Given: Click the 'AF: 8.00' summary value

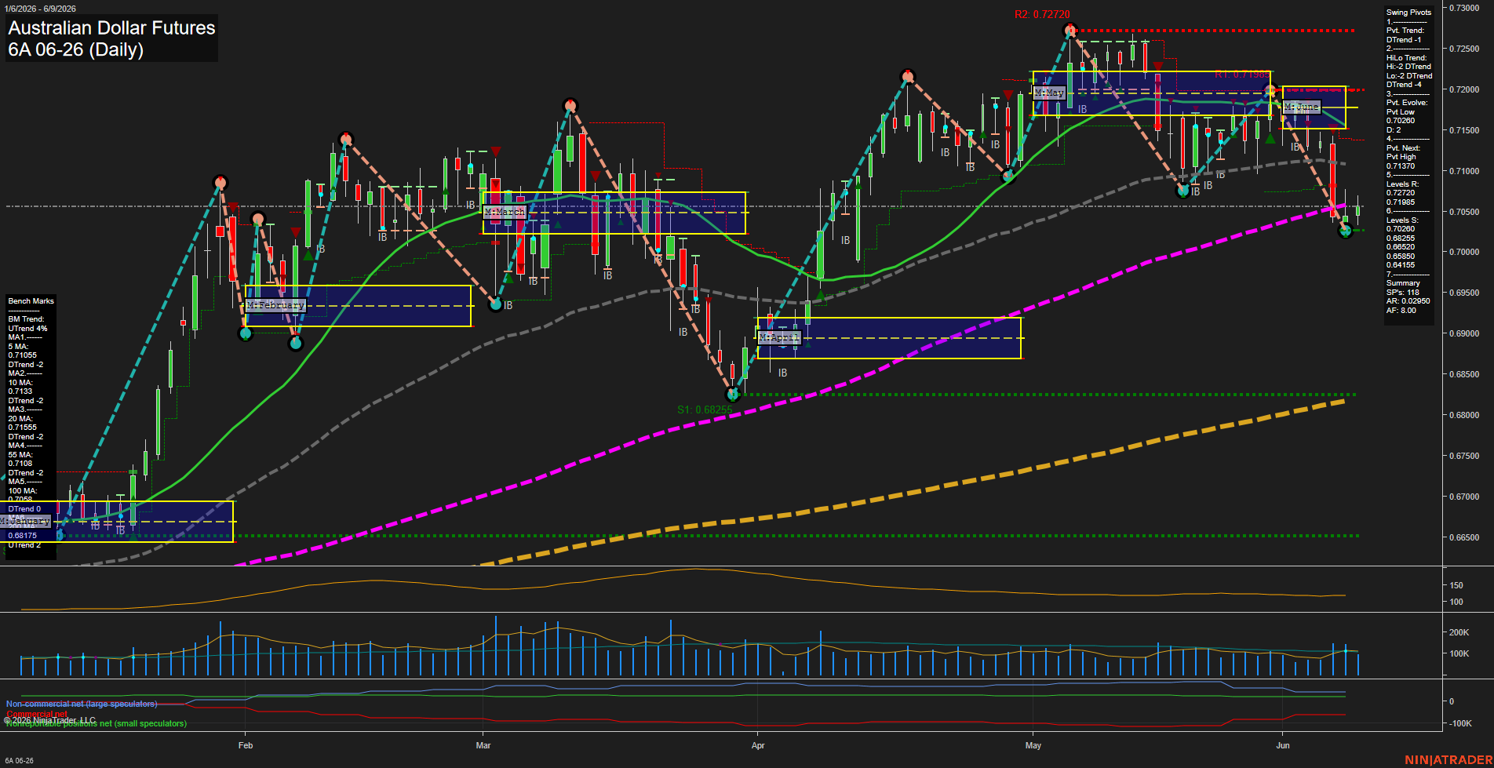Looking at the screenshot, I should [x=1401, y=311].
